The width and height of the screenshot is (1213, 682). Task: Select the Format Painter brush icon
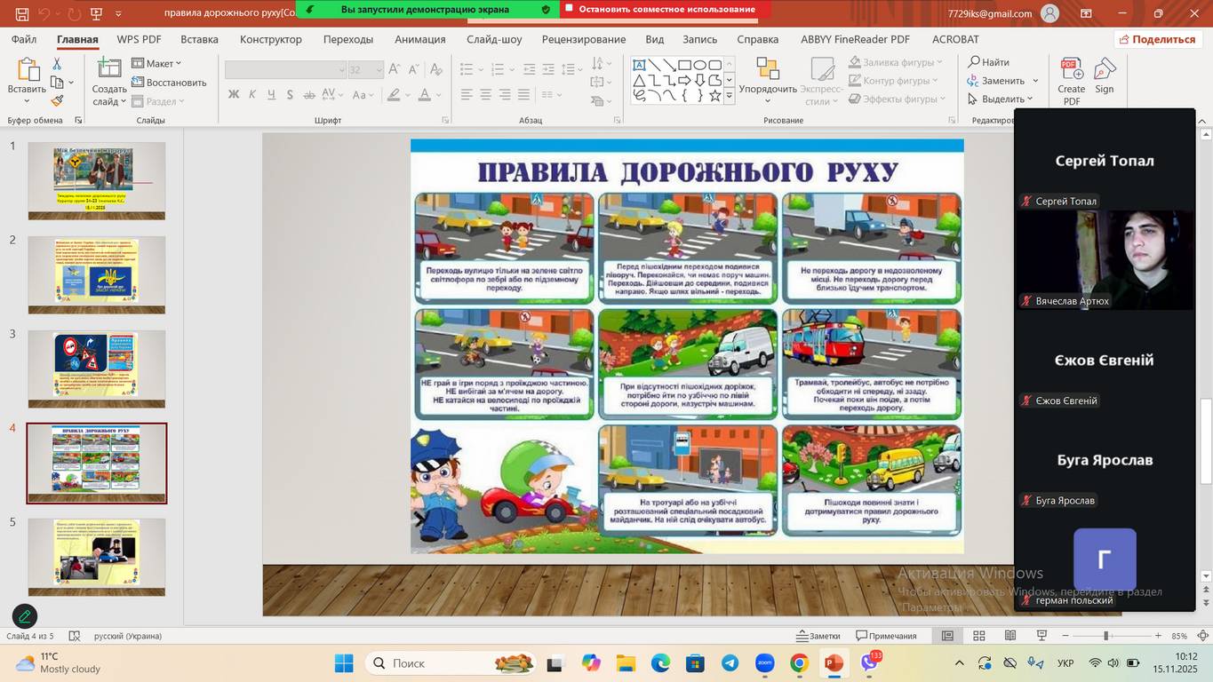click(x=57, y=101)
